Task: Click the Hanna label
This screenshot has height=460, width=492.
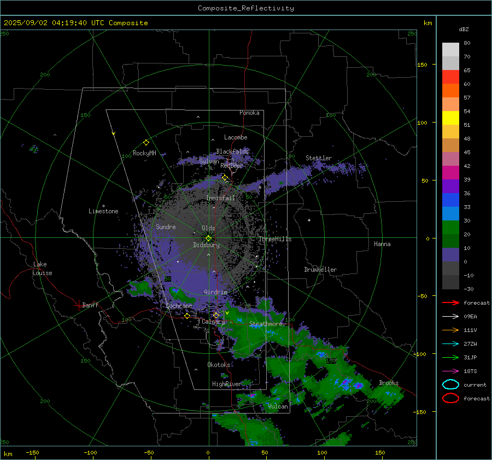Action: coord(382,244)
